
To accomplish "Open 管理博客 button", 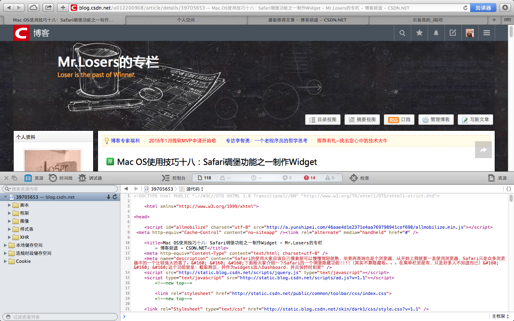I will point(436,120).
